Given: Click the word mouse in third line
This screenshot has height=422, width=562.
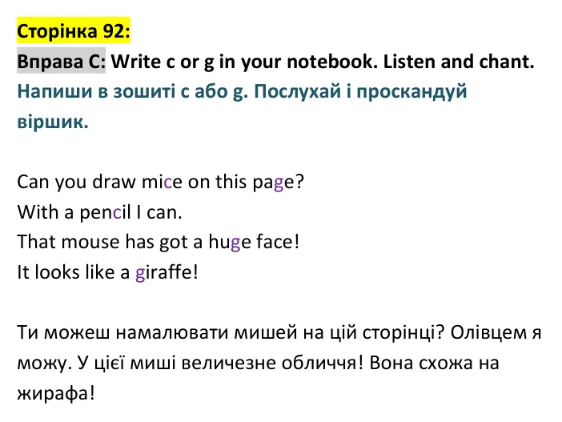Looking at the screenshot, I should coord(90,242).
